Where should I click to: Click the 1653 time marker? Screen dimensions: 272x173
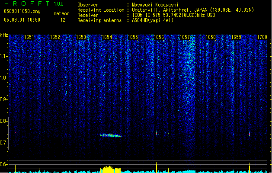click(81, 37)
